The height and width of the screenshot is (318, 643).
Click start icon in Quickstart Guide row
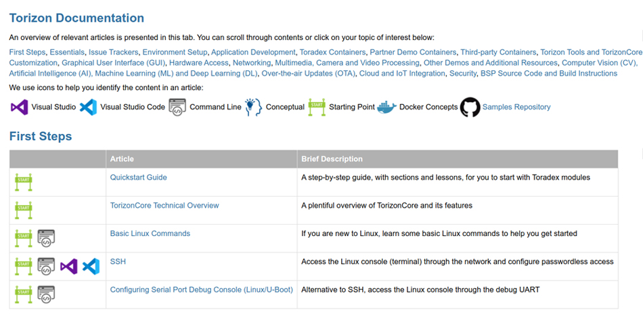pyautogui.click(x=24, y=182)
